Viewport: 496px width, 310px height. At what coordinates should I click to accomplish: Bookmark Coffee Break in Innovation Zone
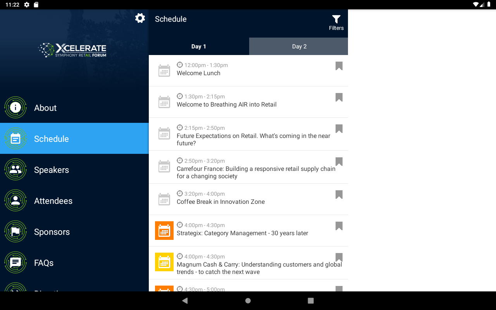[339, 195]
